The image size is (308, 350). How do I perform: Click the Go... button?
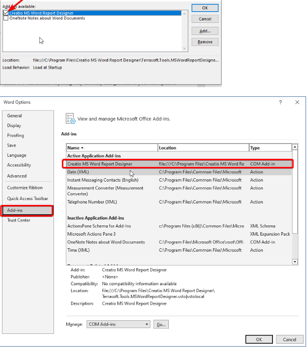[161, 324]
